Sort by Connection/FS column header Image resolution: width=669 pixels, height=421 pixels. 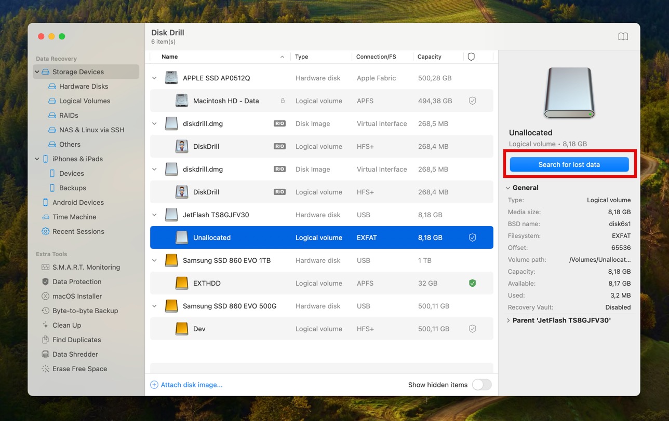[376, 57]
